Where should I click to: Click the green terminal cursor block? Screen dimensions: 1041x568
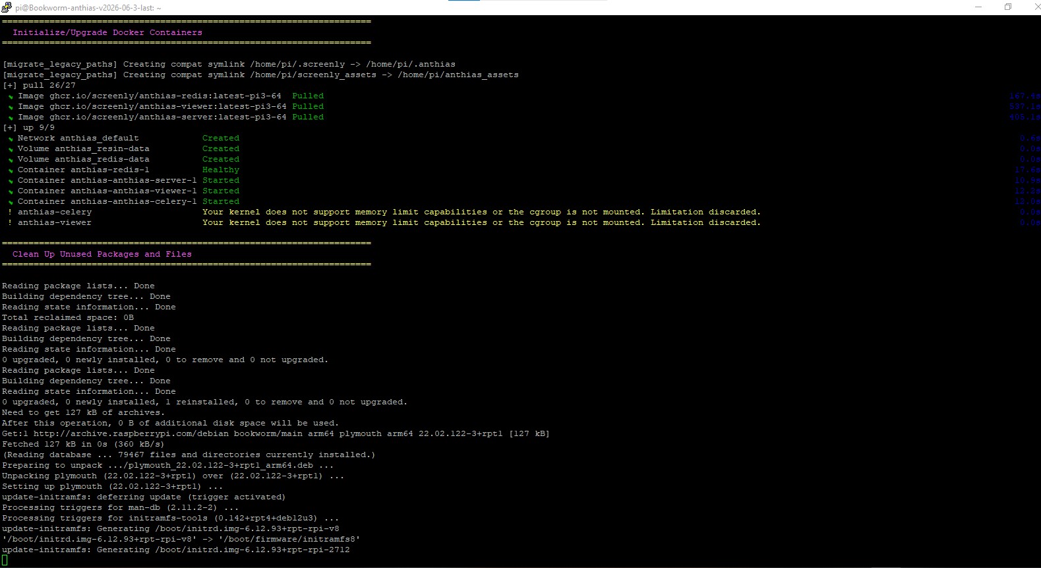tap(5, 560)
